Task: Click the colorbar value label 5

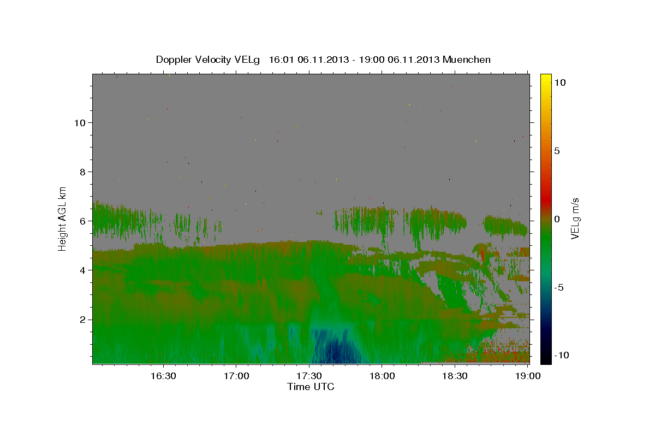Action: tap(557, 151)
